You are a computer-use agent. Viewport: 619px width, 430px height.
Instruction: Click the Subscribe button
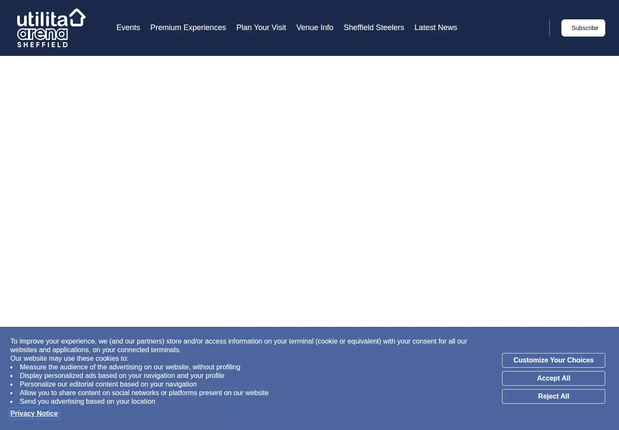click(x=583, y=28)
